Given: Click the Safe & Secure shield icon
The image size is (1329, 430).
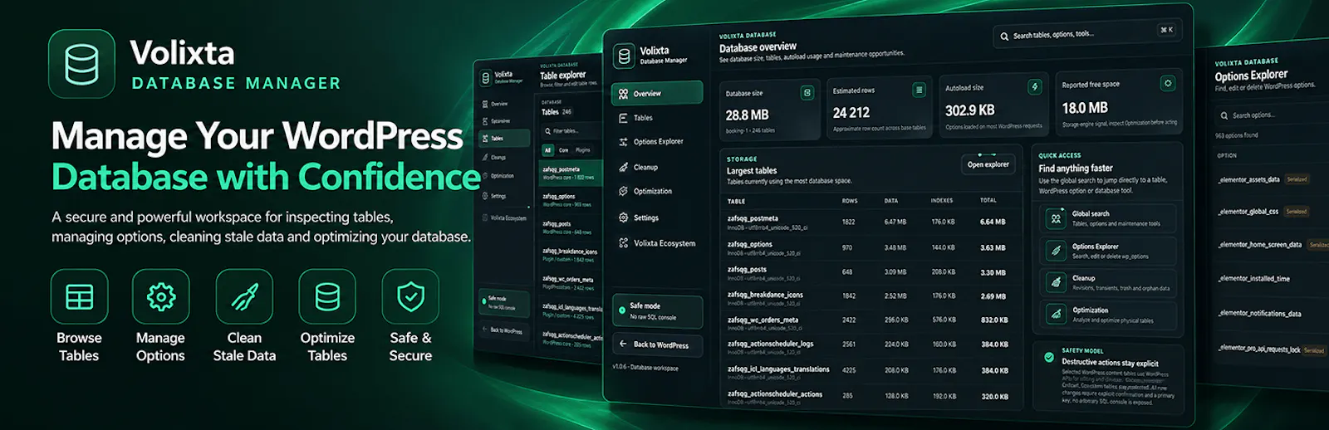Looking at the screenshot, I should tap(410, 296).
